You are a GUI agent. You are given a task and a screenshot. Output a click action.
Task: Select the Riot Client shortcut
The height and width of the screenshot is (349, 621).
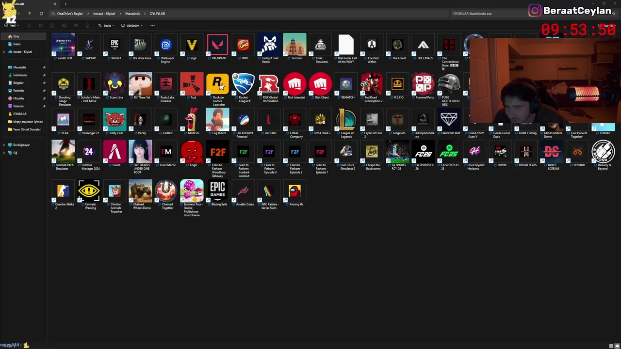[320, 86]
